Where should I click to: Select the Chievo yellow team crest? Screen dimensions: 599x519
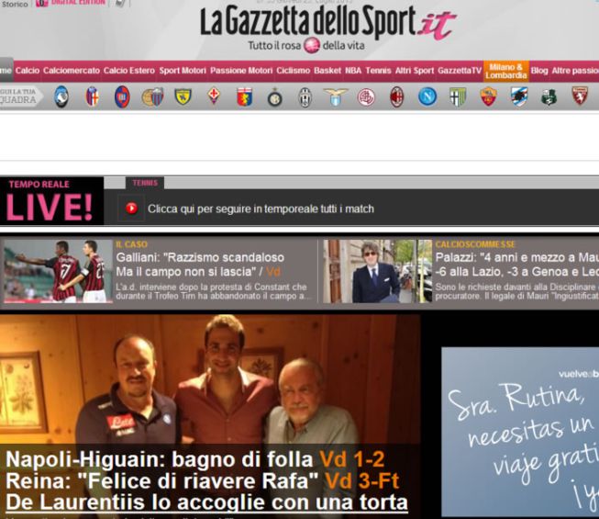click(x=183, y=96)
